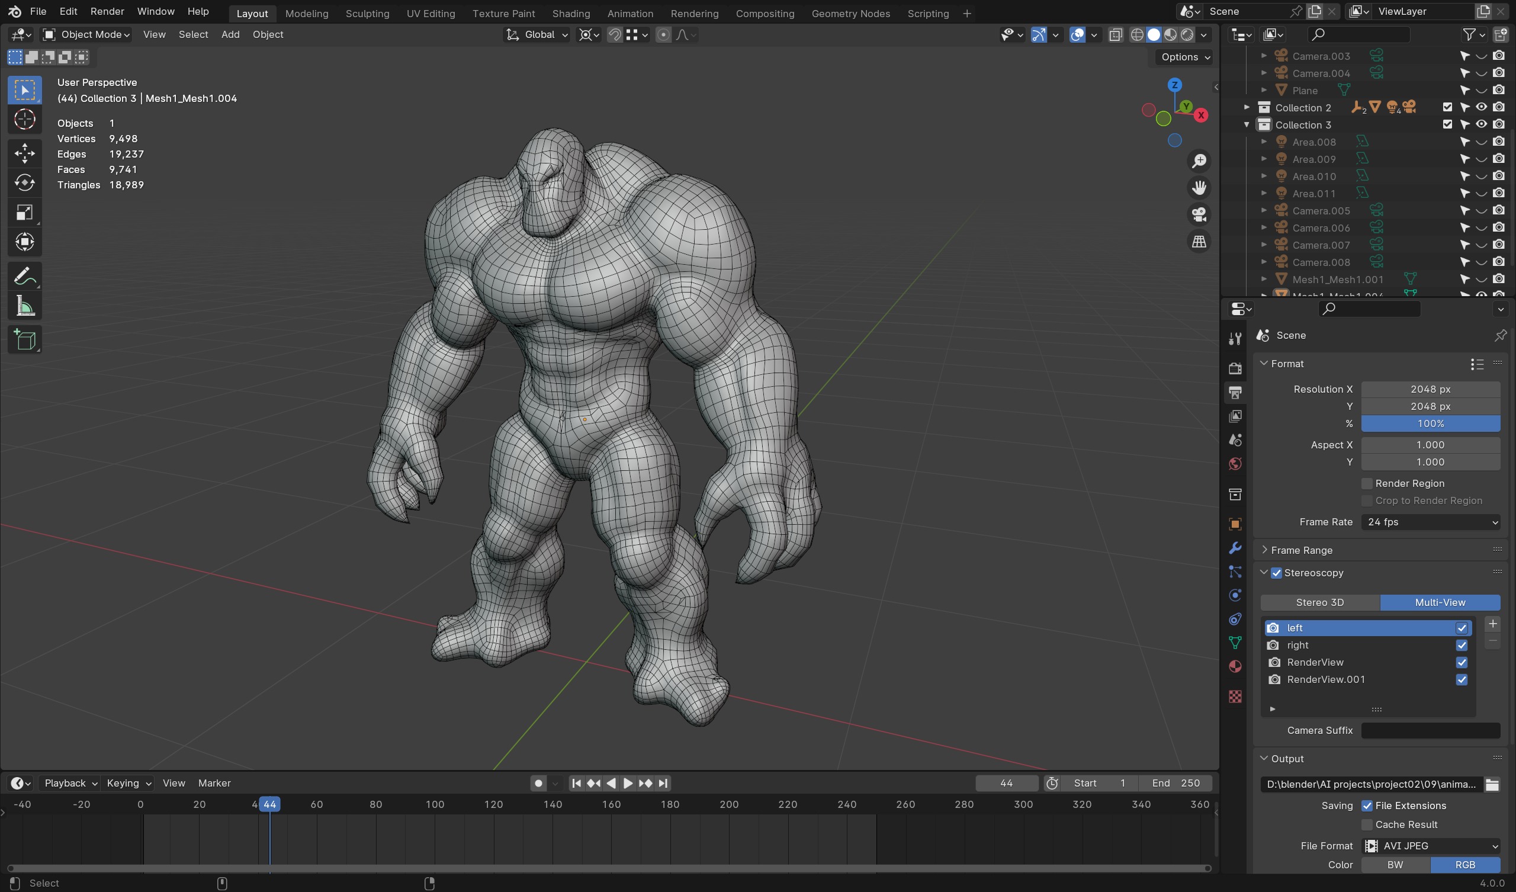Switch perspective/orthographic with grid icon
The image size is (1516, 892).
(1199, 242)
